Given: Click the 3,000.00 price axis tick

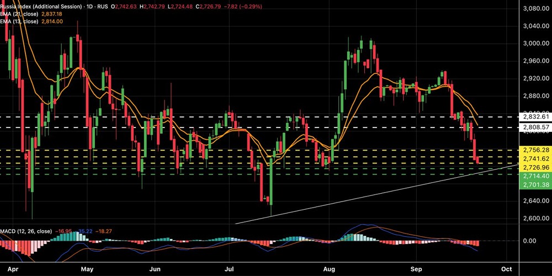Looking at the screenshot, I should pyautogui.click(x=536, y=43).
